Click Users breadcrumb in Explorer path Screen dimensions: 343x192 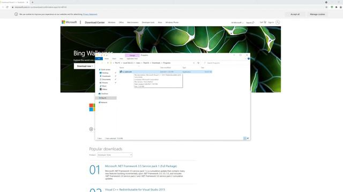click(x=138, y=63)
